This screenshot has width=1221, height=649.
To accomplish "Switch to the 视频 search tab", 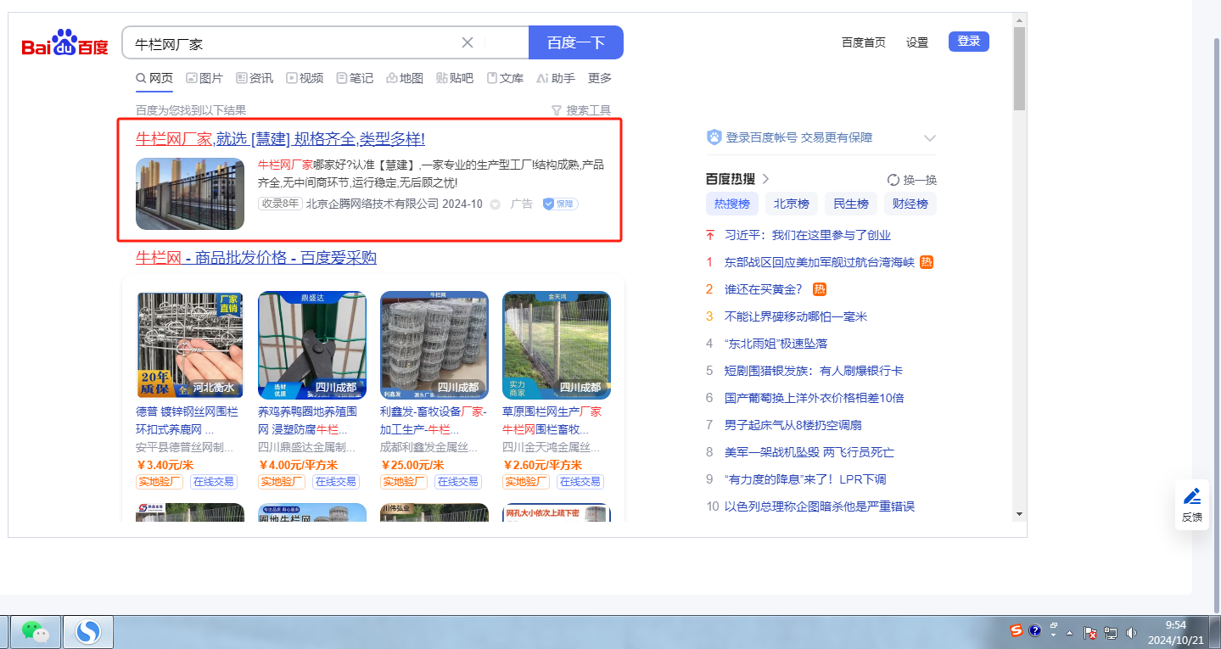I will [x=305, y=78].
